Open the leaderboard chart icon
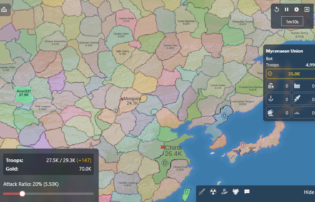 tap(4, 9)
